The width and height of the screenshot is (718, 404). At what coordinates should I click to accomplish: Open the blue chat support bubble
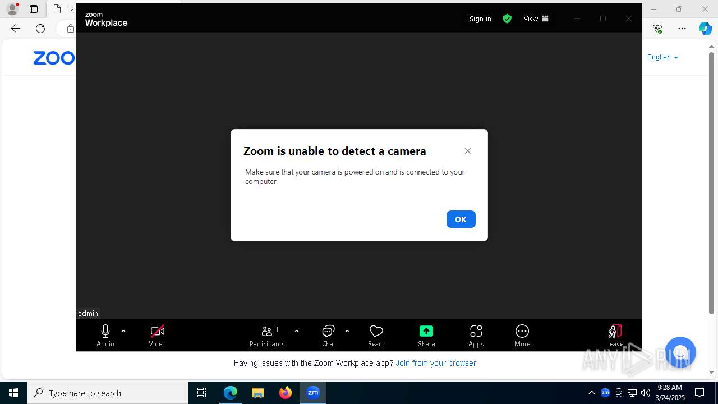click(680, 352)
